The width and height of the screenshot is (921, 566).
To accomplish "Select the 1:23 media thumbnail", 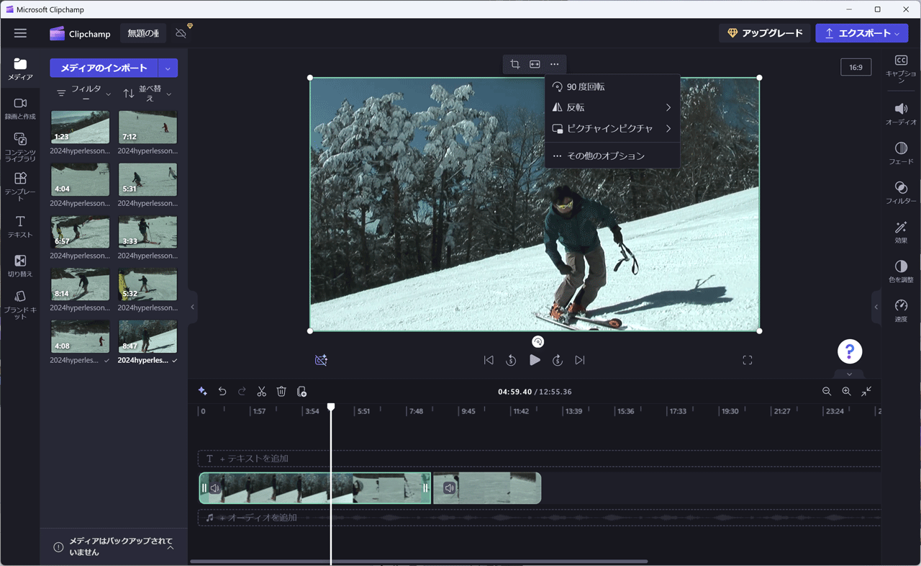I will coord(80,127).
